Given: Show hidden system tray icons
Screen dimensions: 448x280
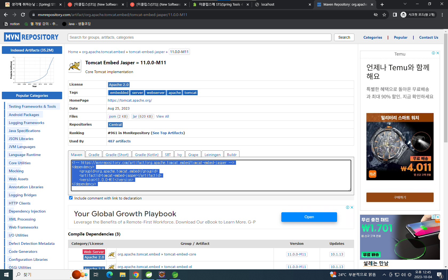Looking at the screenshot, I should (x=384, y=275).
